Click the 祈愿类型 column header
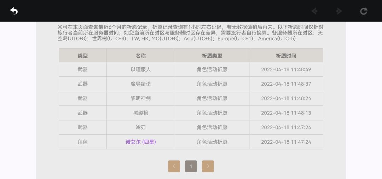 click(x=212, y=56)
